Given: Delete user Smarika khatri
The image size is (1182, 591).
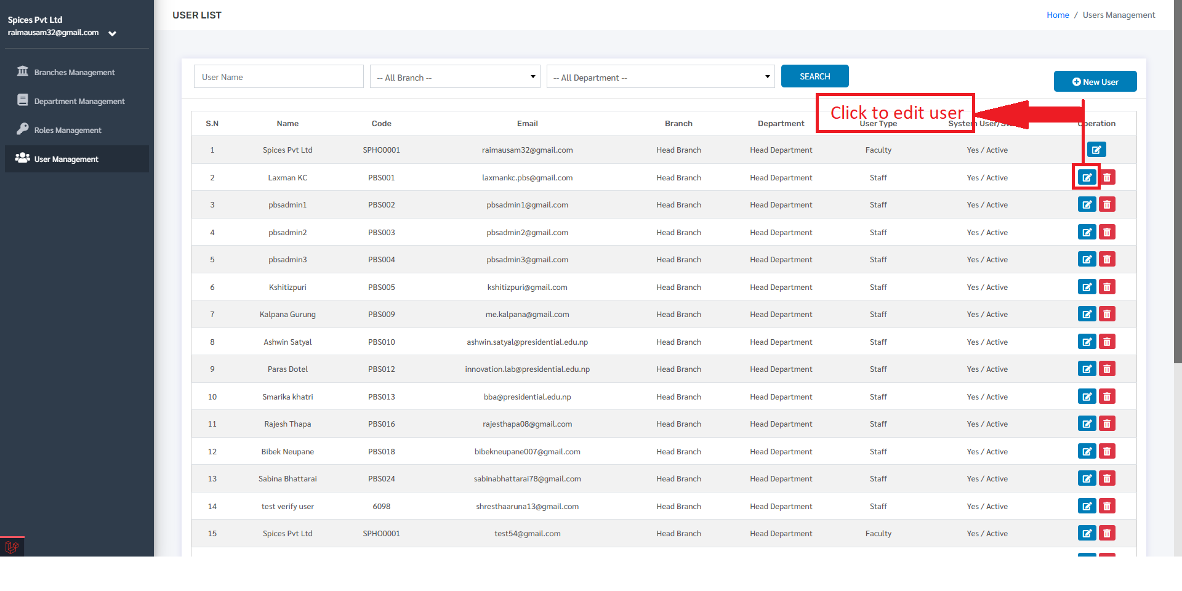Looking at the screenshot, I should click(1107, 396).
